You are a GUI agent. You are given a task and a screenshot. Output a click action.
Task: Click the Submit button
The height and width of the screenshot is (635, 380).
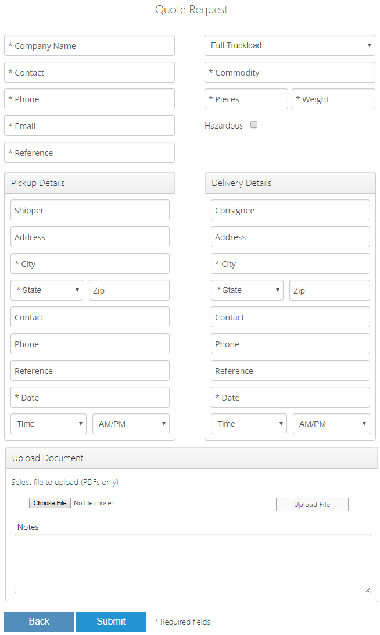tap(111, 621)
